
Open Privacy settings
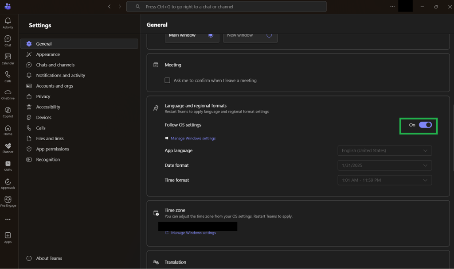pyautogui.click(x=79, y=96)
